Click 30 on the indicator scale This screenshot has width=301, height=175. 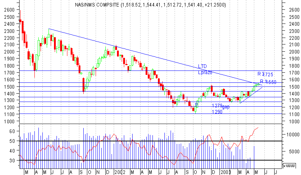tap(12, 161)
